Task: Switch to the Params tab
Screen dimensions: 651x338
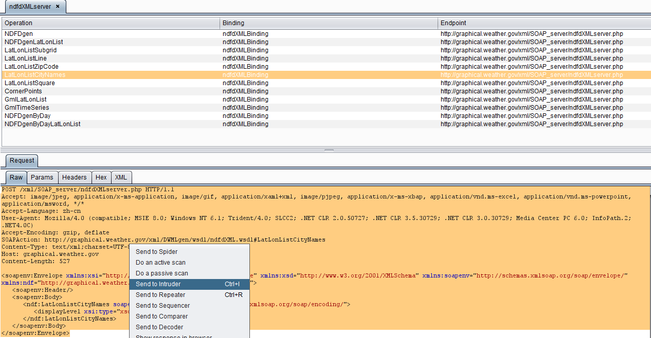Action: [x=42, y=177]
